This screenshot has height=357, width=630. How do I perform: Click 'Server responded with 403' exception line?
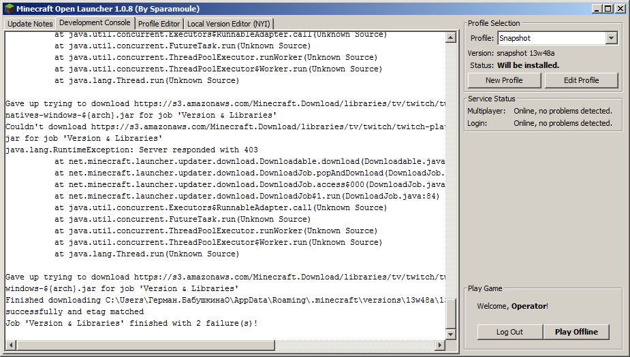pyautogui.click(x=131, y=150)
